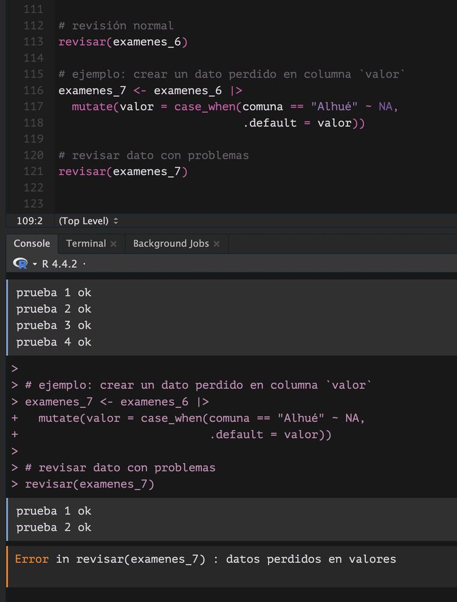This screenshot has height=602, width=457.
Task: Click 'examenes_7 <- examenes_6 |>' in editor
Action: (150, 91)
